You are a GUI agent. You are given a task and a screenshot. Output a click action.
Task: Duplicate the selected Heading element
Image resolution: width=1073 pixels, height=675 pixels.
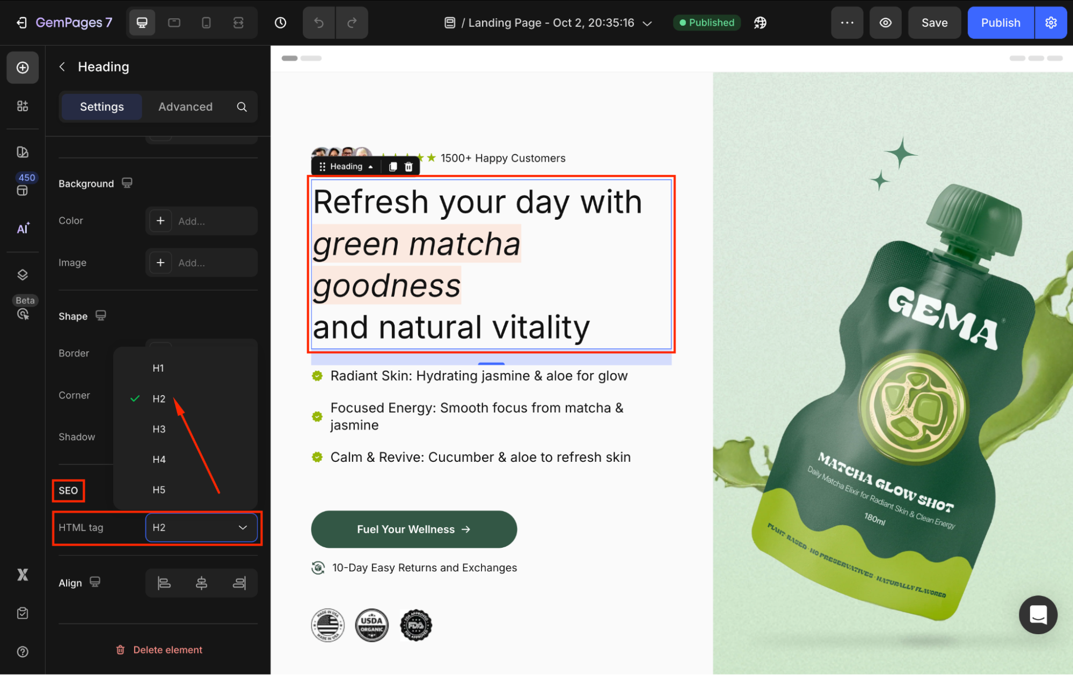tap(393, 166)
